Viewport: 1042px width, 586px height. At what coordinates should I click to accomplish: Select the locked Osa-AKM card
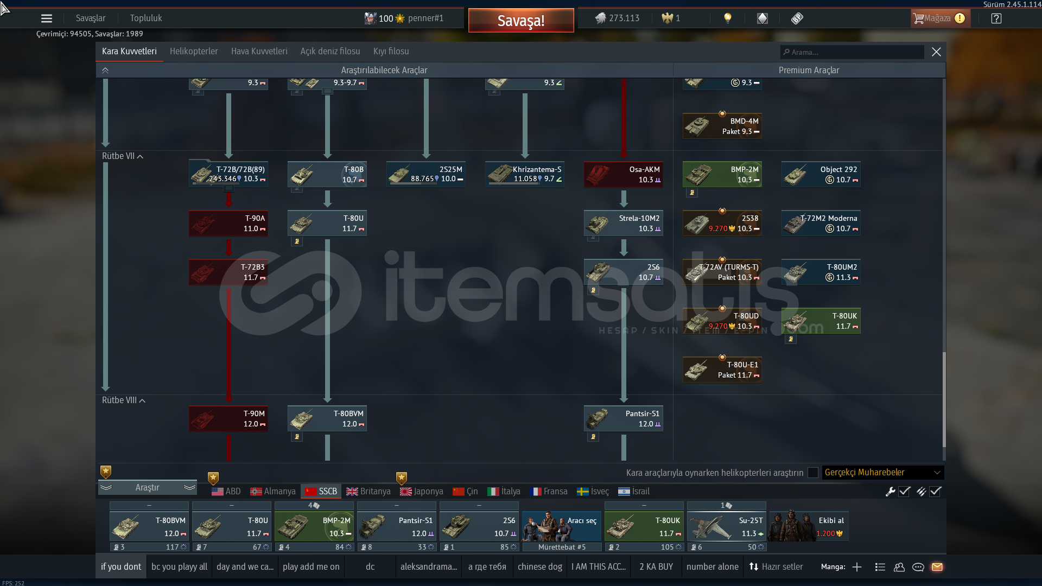624,174
